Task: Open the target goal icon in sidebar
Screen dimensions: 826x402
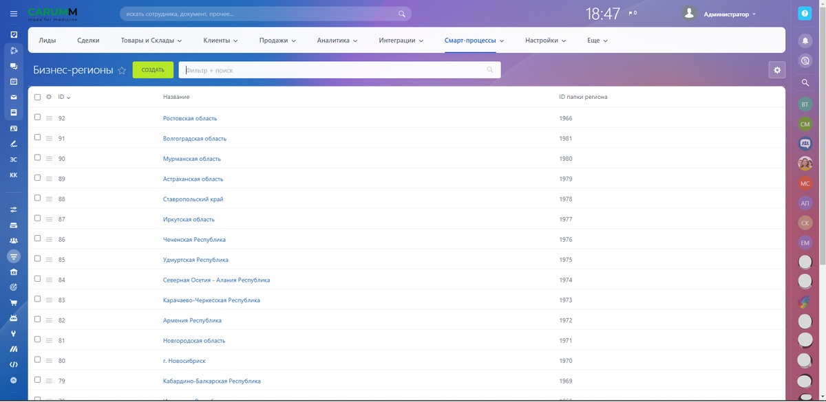Action: (x=14, y=287)
